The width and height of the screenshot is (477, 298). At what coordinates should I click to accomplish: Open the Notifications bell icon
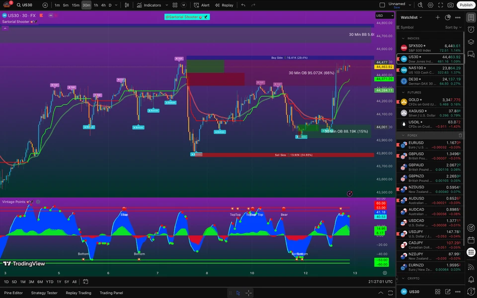point(471,278)
